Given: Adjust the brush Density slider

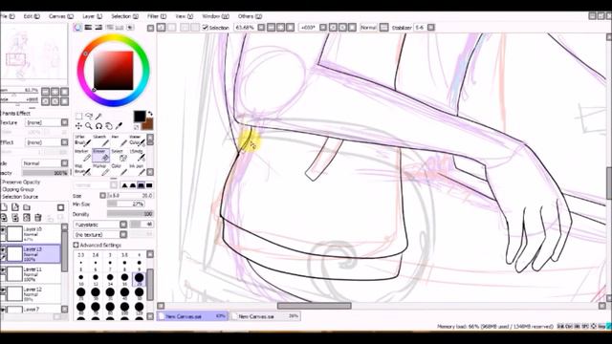Looking at the screenshot, I should 130,214.
